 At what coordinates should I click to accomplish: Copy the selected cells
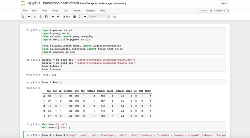[x=41, y=16]
